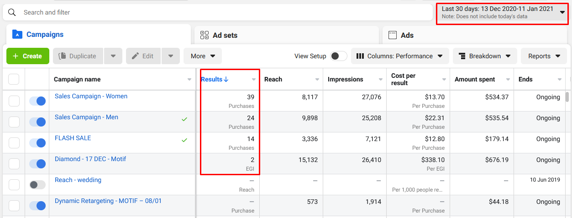The image size is (572, 218).
Task: Tick the select-all campaigns checkbox
Action: pos(14,79)
